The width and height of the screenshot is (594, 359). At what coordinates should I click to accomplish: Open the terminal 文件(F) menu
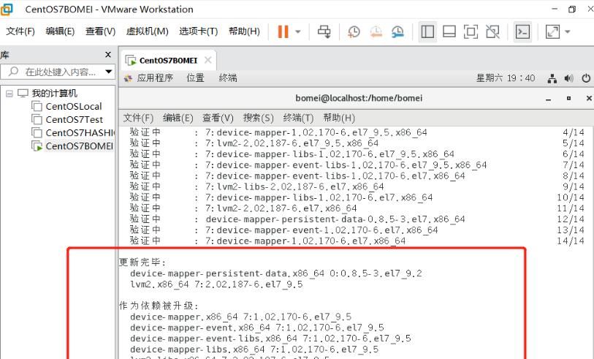[x=138, y=118]
